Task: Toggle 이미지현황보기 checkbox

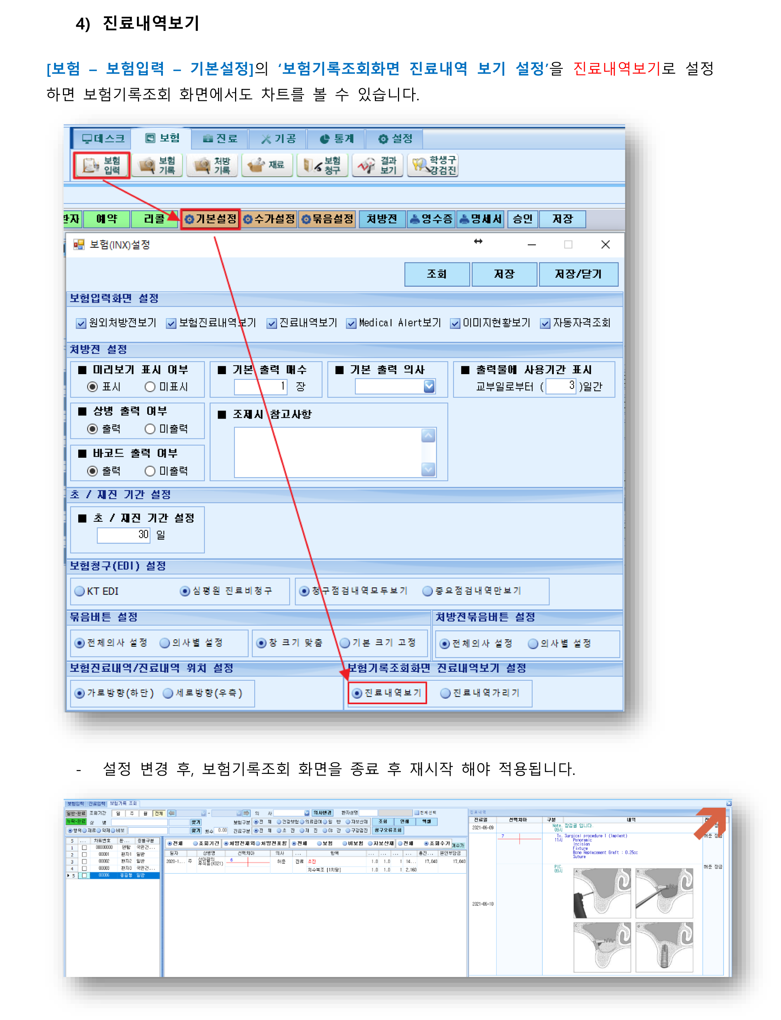Action: [455, 323]
